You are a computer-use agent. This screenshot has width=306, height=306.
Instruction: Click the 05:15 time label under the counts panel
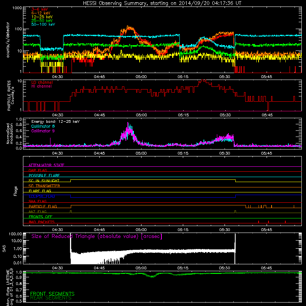pyautogui.click(x=183, y=77)
